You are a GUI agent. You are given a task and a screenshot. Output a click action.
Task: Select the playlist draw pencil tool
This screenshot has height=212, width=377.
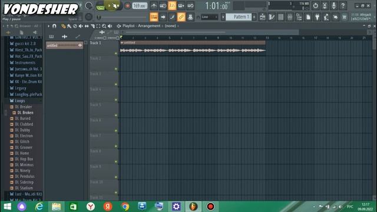[x=63, y=26]
